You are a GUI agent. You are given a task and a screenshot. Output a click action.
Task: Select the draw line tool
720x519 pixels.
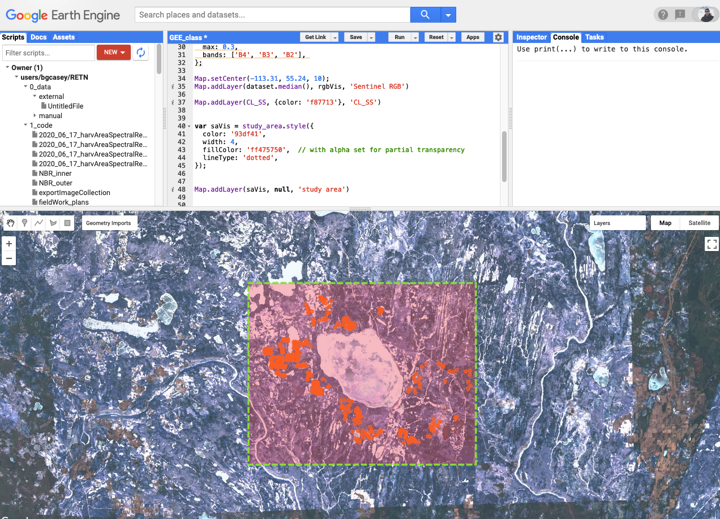38,223
